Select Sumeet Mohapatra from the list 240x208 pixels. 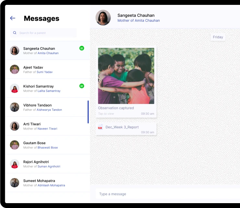coord(39,181)
